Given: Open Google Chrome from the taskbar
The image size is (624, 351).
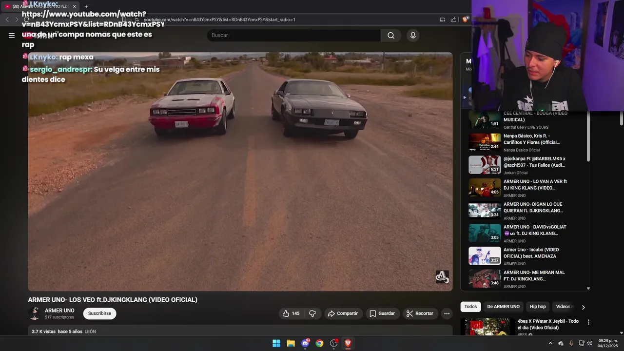Looking at the screenshot, I should click(x=319, y=343).
